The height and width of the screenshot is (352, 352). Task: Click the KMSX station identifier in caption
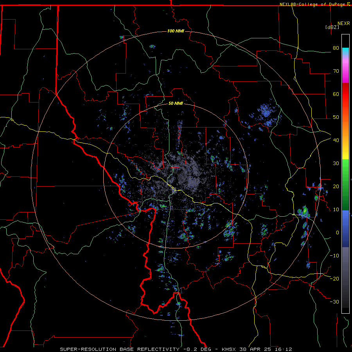(x=229, y=349)
